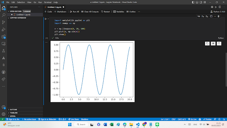The width and height of the screenshot is (227, 128).
Task: Open the Source Control view
Action: click(x=4, y=22)
